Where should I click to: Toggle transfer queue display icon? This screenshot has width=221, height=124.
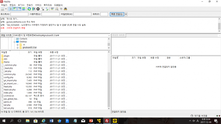23,9
